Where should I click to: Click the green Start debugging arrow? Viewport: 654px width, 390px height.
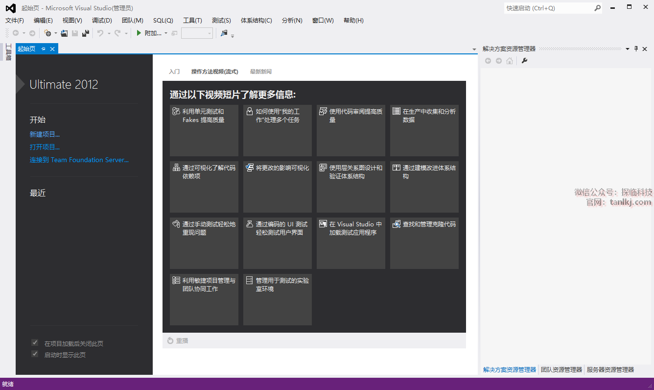tap(139, 33)
